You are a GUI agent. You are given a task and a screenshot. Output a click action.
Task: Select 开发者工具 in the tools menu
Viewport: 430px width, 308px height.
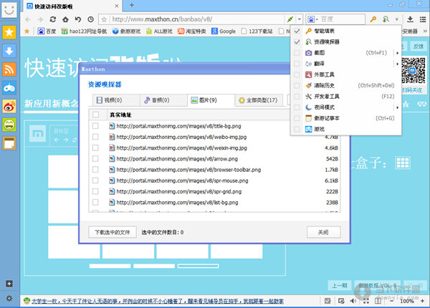point(346,97)
